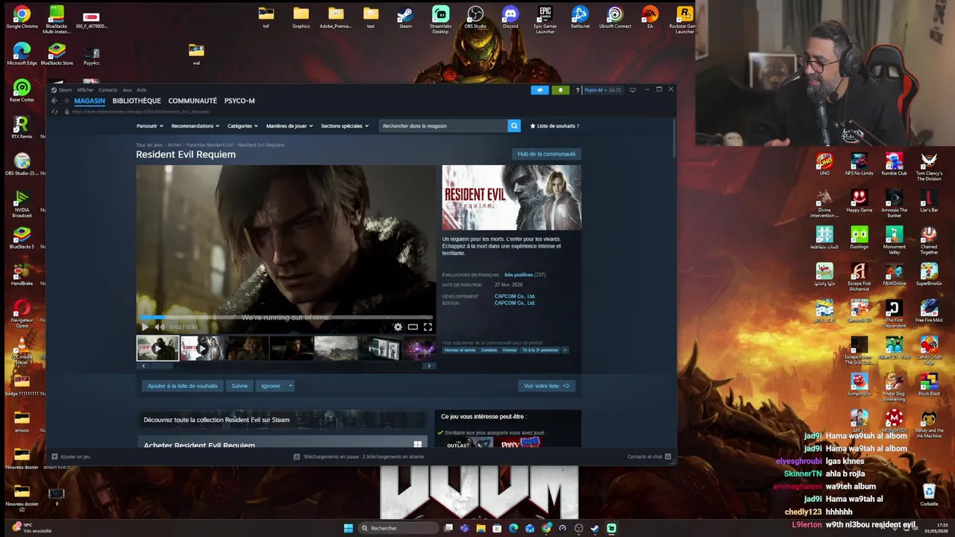Open Liste de souhaits link
This screenshot has width=955, height=537.
(x=554, y=126)
